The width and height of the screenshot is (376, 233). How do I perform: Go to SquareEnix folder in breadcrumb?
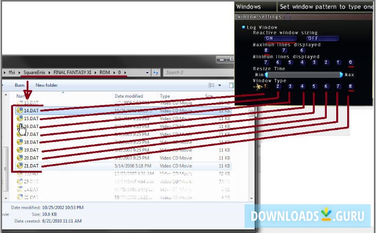[34, 73]
